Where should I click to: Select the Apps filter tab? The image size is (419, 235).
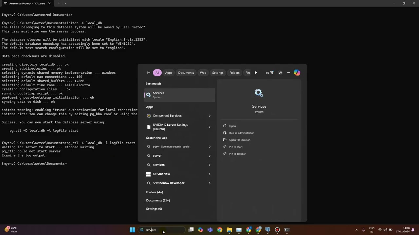[169, 73]
